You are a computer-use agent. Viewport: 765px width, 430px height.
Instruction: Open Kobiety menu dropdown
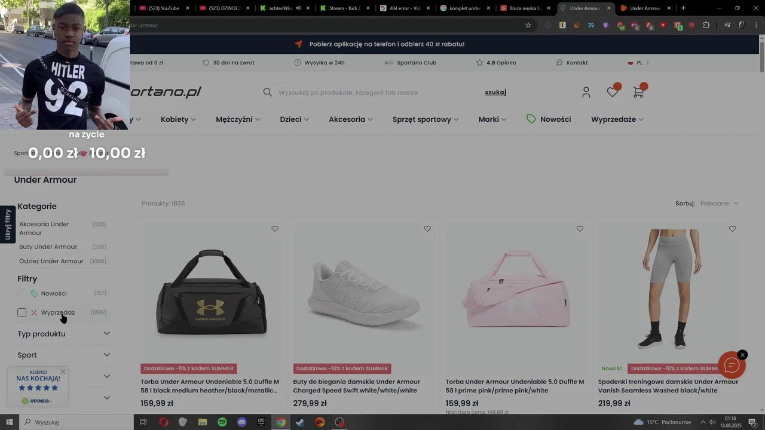[178, 119]
